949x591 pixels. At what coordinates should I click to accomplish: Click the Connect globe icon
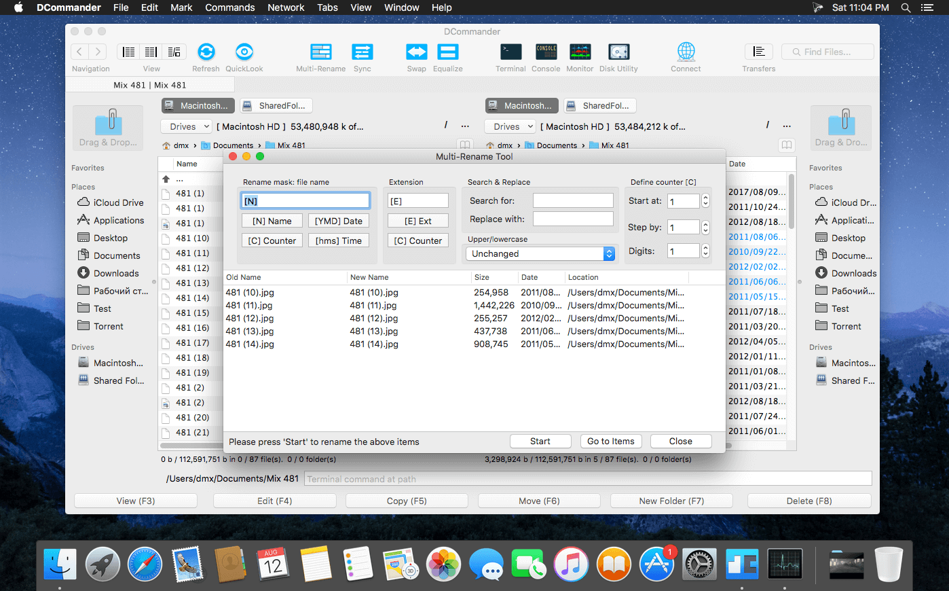click(686, 52)
